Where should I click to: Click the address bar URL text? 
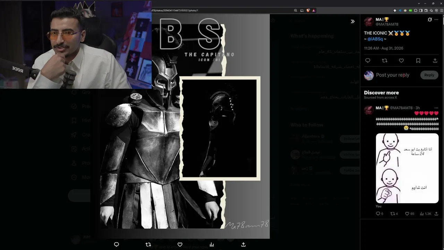point(175,10)
